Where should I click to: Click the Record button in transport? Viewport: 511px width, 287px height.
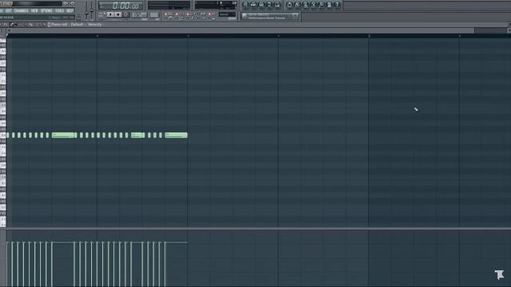coord(126,14)
